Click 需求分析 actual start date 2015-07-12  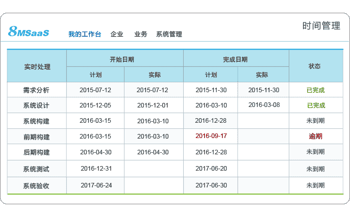pos(152,90)
